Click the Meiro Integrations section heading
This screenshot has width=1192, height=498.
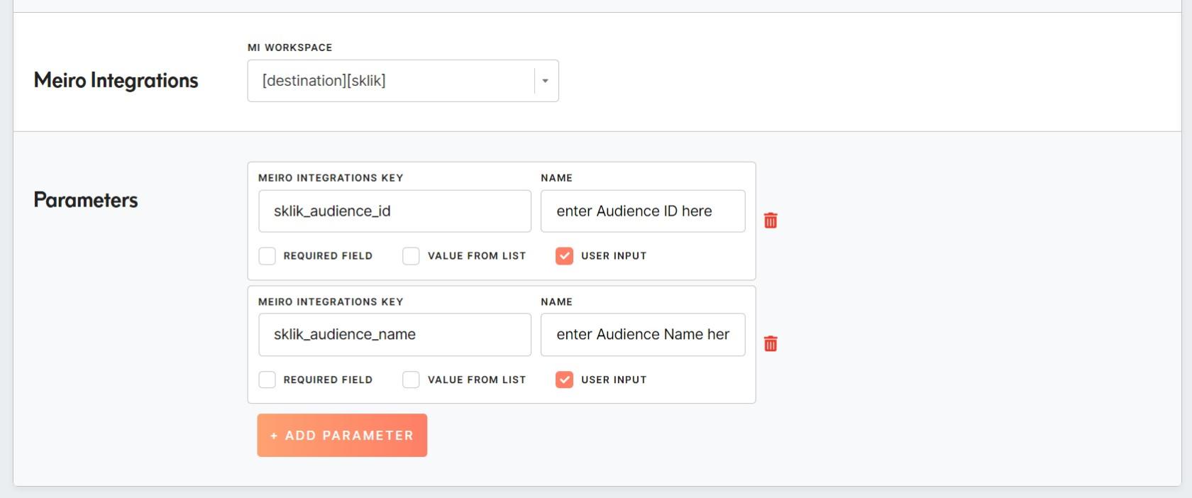click(x=116, y=81)
